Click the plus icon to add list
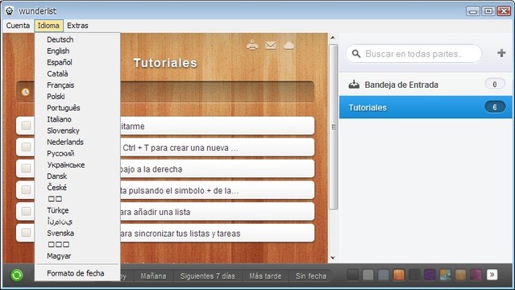515x290 pixels. coord(501,53)
